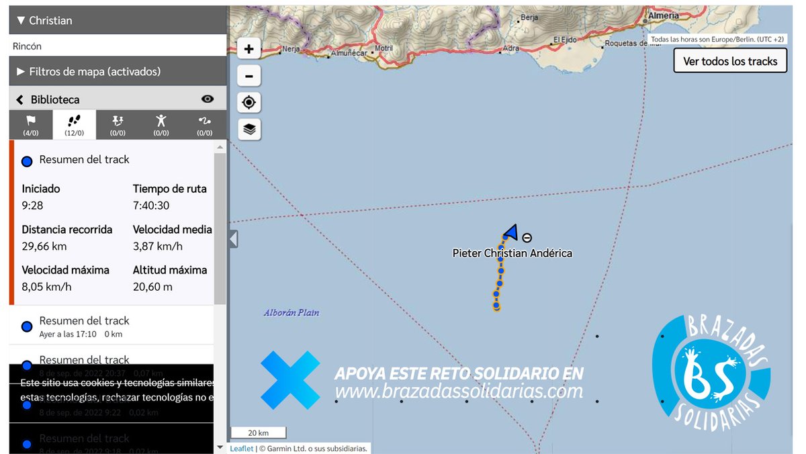
Task: Open the waypoints flag tab (4/0)
Action: click(31, 125)
